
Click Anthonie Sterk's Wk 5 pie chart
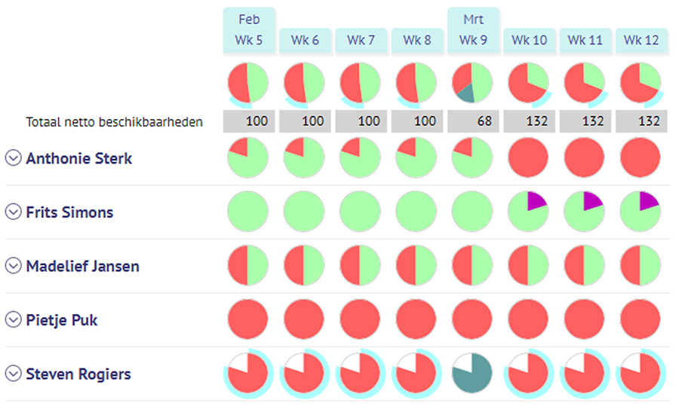(x=247, y=158)
